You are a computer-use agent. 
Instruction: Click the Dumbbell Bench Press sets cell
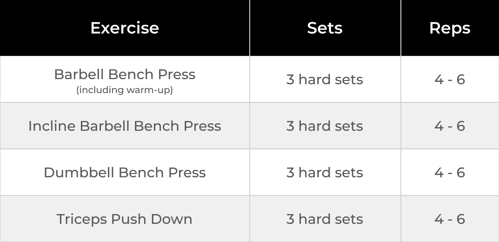(325, 172)
